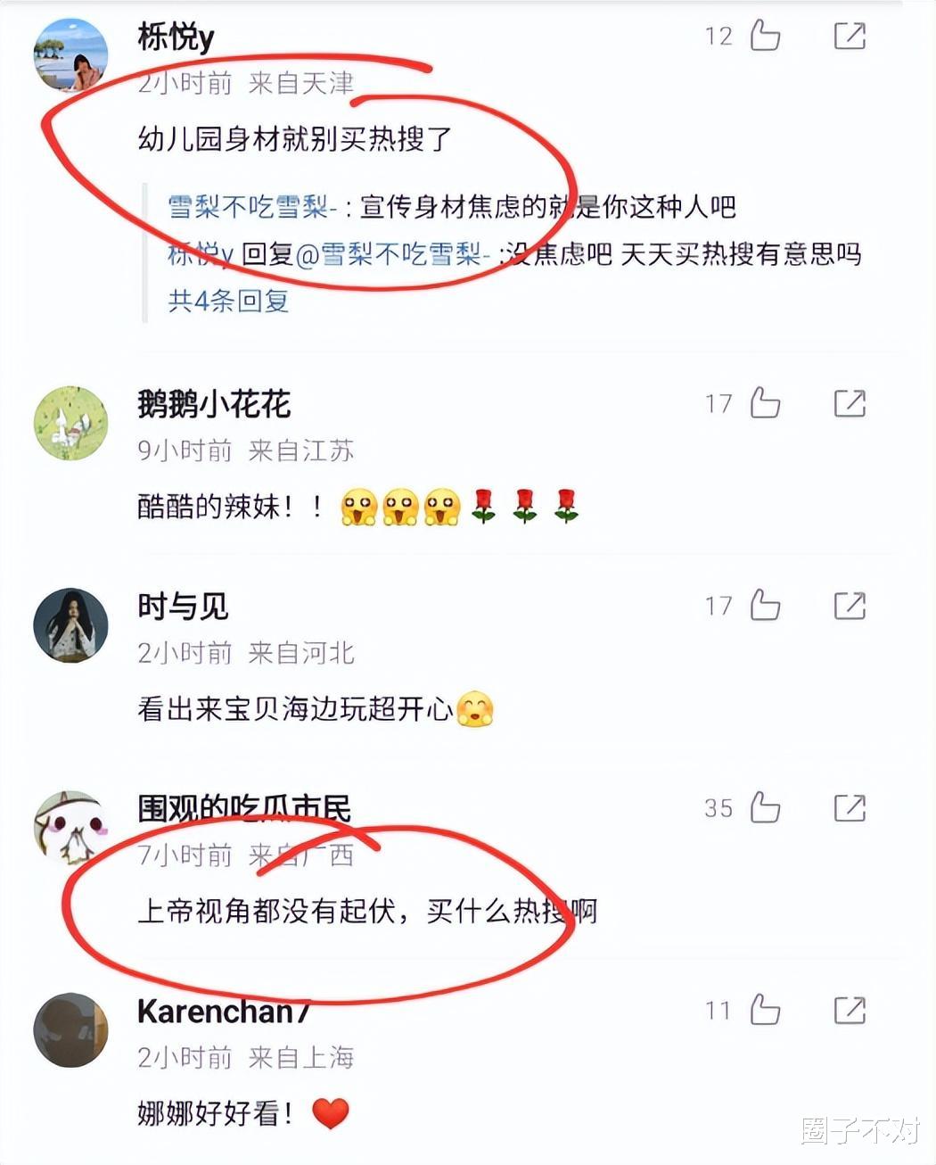This screenshot has width=936, height=1165.
Task: Open @雪梨不吃雪梨- mention link
Action: (392, 254)
